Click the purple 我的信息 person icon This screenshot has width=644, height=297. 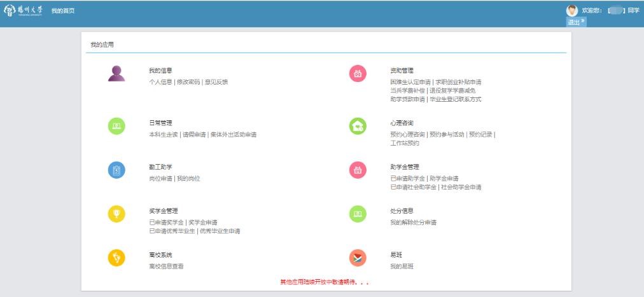116,74
